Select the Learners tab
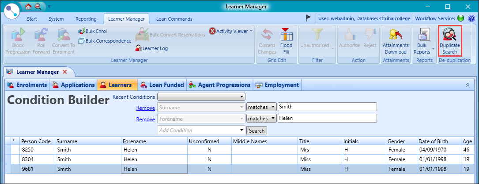The height and width of the screenshot is (184, 479). (x=117, y=85)
